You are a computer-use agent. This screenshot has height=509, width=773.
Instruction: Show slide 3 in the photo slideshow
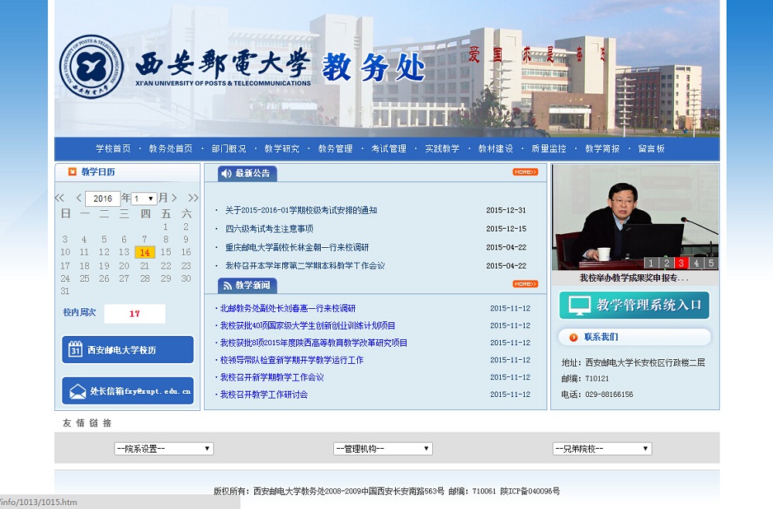pyautogui.click(x=681, y=263)
